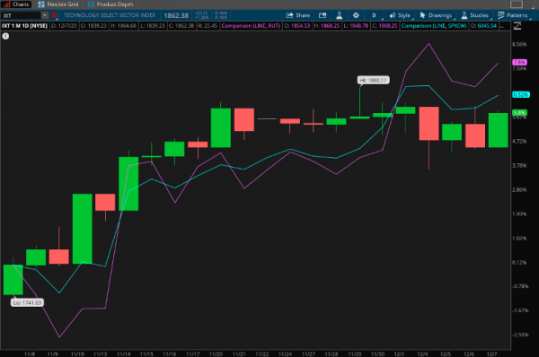Expand the symbol selector dropdown arrow

point(45,15)
